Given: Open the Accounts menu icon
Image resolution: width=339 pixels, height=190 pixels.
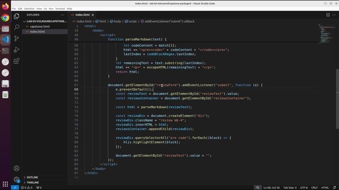Looking at the screenshot, I should coord(16,168).
